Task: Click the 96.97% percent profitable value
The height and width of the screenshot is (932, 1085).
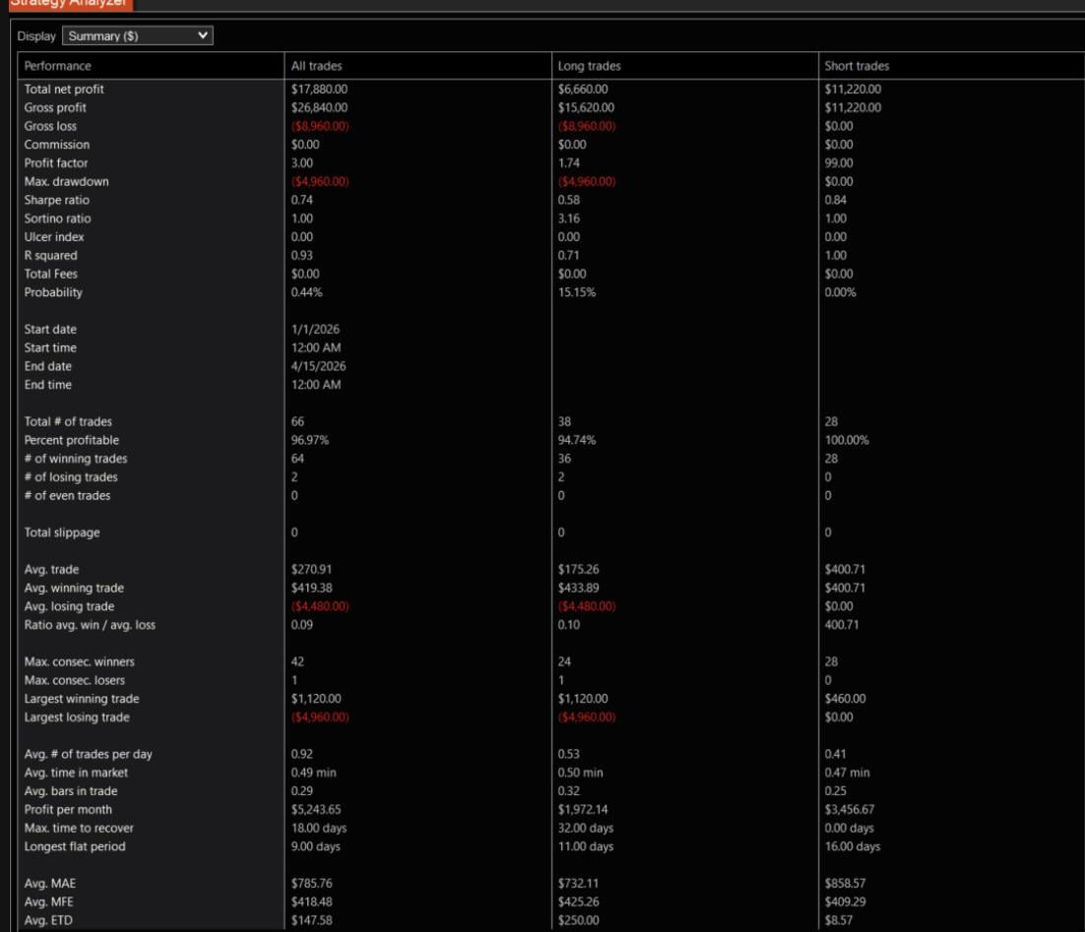Action: 310,441
